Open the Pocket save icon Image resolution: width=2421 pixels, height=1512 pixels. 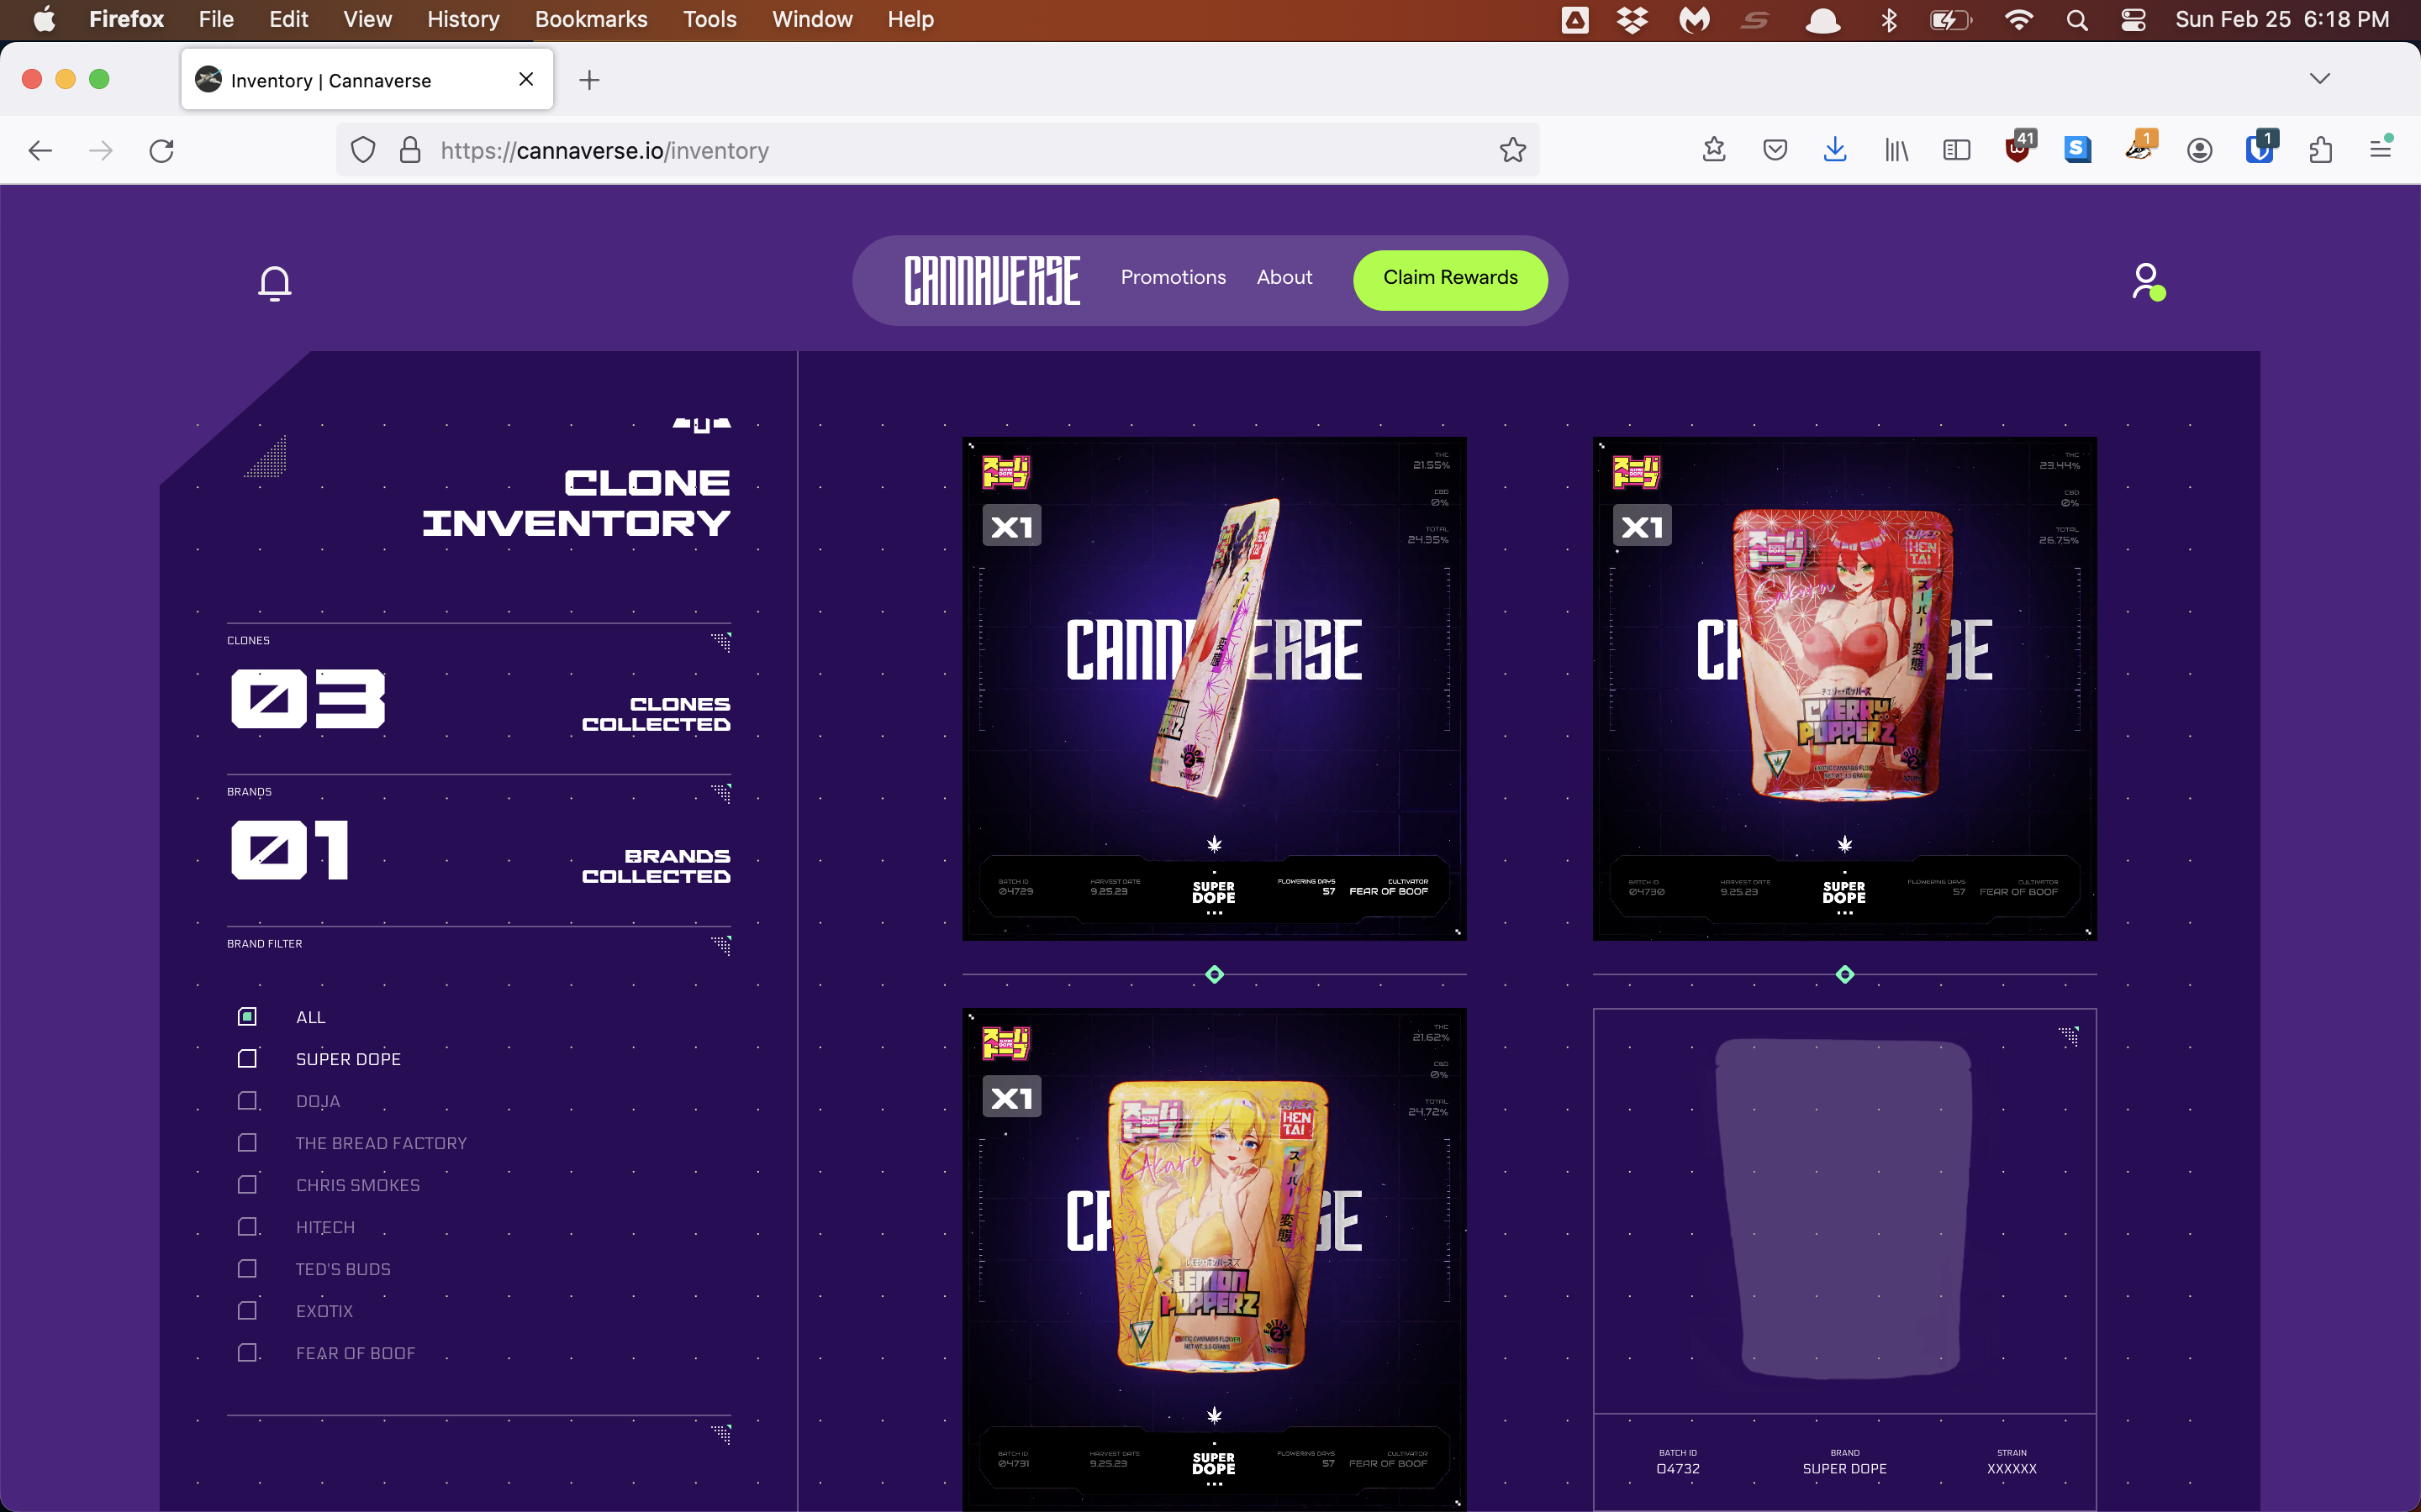coord(1775,150)
